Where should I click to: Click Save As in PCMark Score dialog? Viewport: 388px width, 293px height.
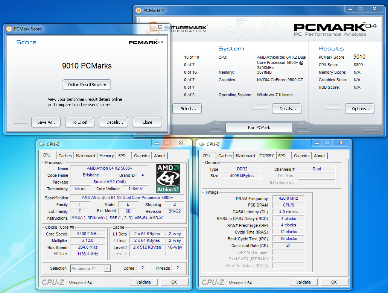[x=46, y=122]
